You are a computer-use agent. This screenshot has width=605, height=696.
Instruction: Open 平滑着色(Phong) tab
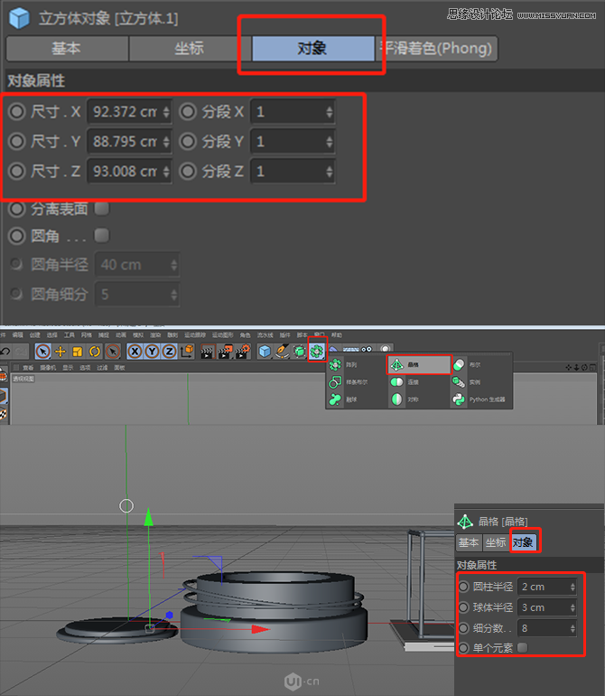[437, 49]
